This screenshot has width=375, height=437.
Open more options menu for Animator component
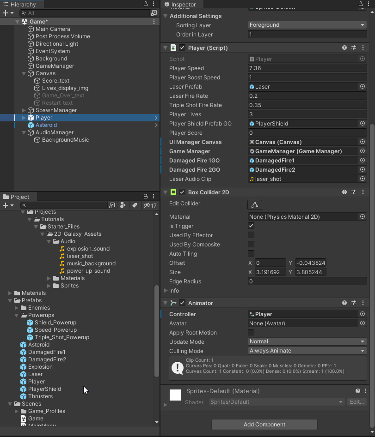click(363, 303)
